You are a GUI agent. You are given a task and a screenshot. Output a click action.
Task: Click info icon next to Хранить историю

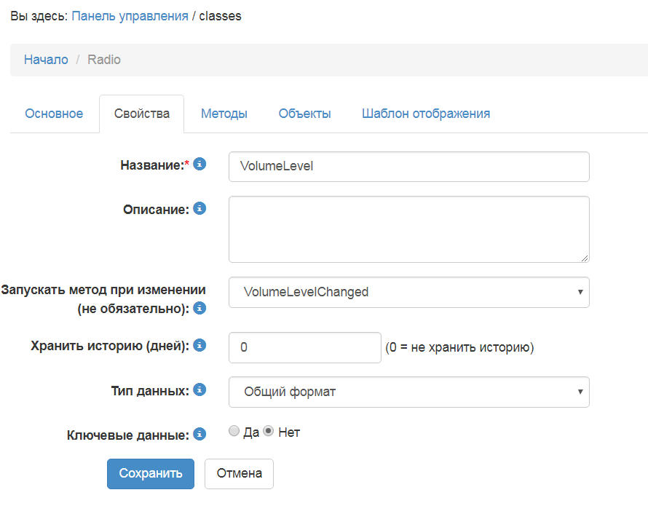(x=199, y=345)
